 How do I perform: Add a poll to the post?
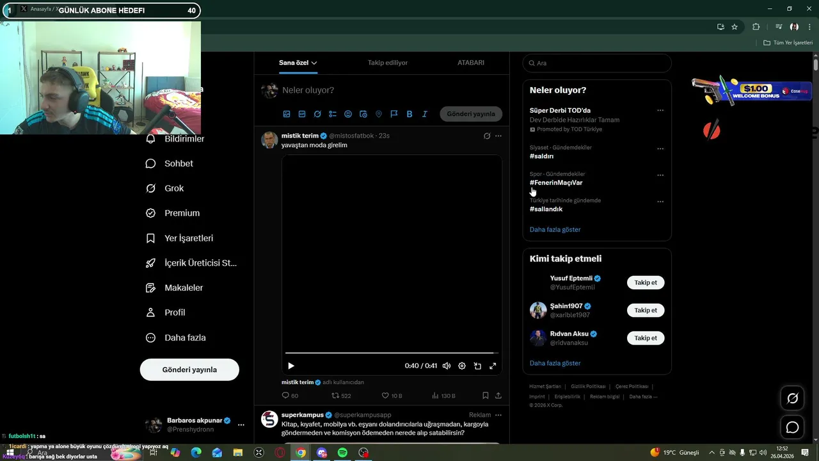(x=333, y=114)
